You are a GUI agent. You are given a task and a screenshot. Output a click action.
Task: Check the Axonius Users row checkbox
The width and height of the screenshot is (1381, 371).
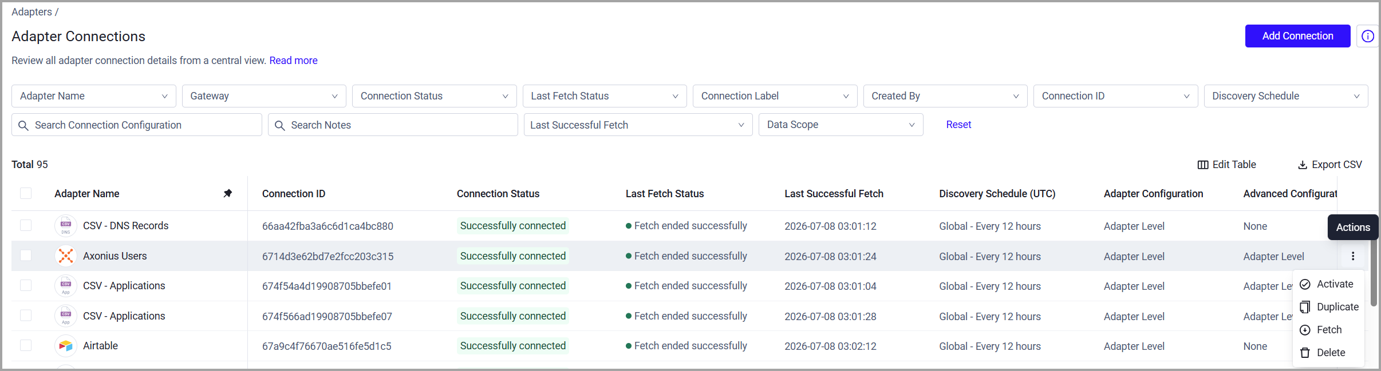tap(26, 255)
